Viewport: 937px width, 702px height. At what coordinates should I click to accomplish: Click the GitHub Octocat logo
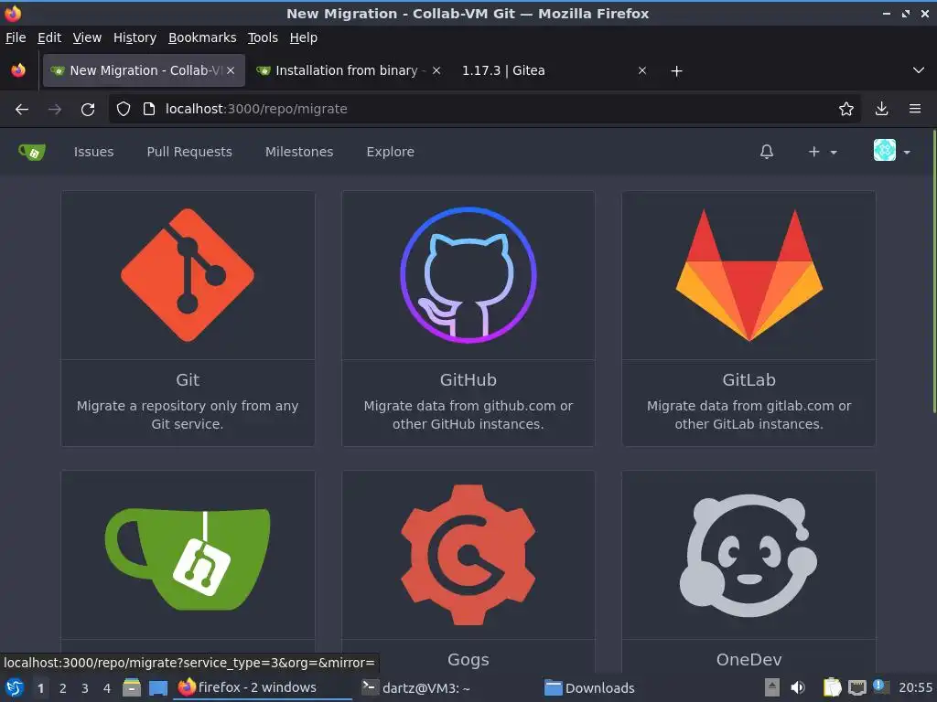point(468,275)
